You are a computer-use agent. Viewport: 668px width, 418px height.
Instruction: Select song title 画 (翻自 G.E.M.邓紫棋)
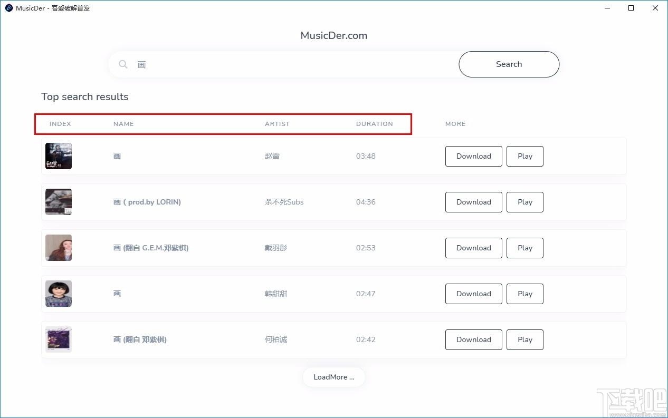pos(151,248)
